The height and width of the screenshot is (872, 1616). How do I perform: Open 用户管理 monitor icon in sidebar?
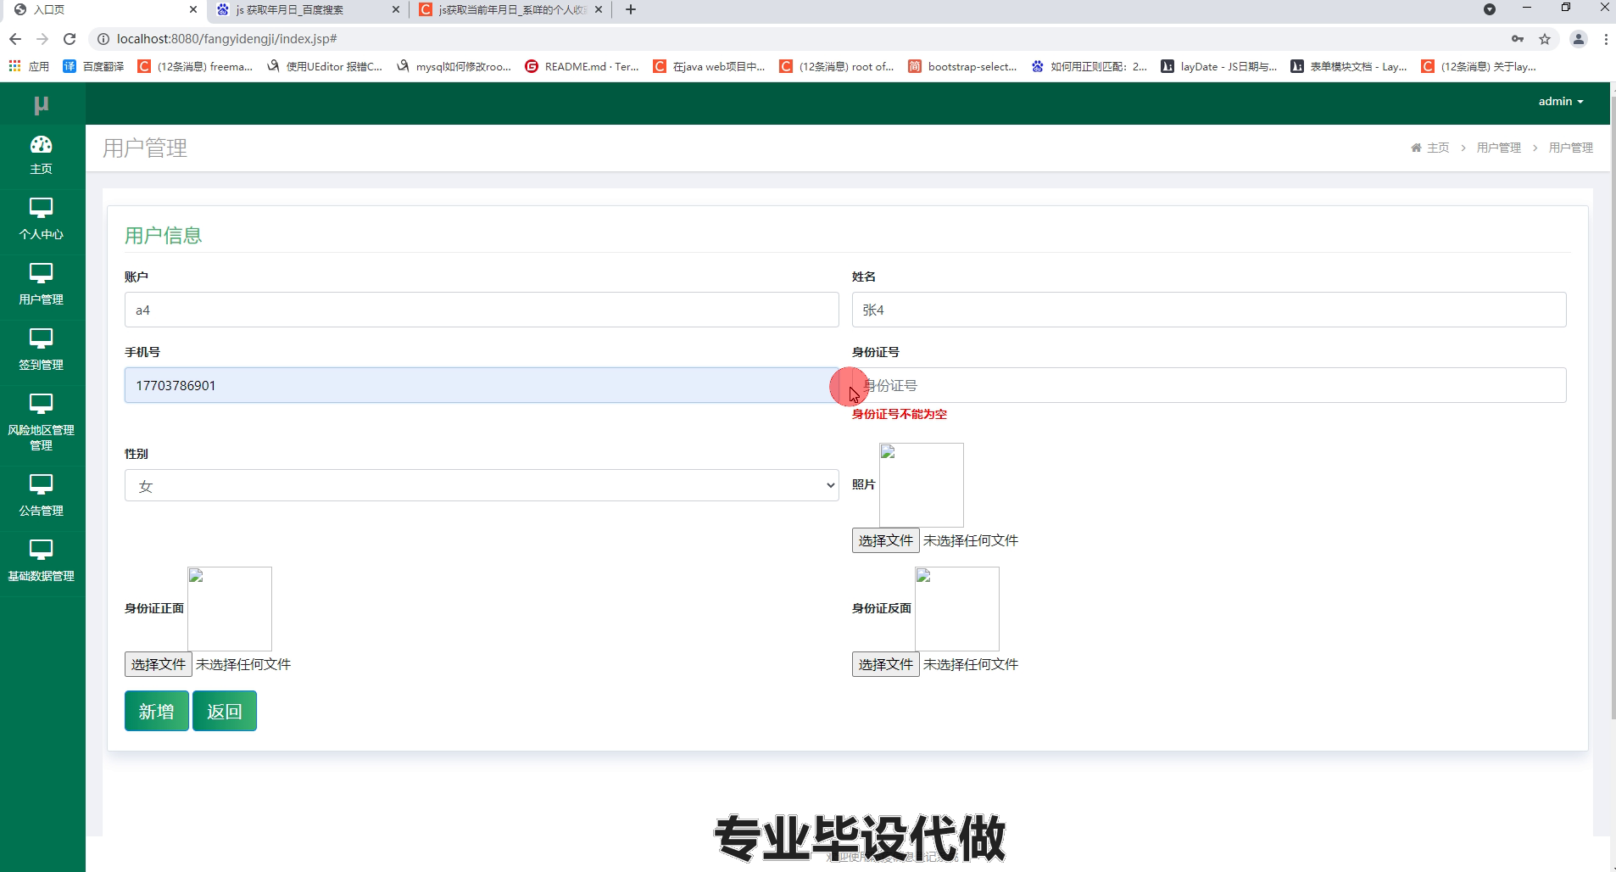coord(41,273)
